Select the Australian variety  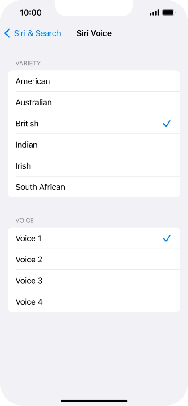tap(94, 102)
